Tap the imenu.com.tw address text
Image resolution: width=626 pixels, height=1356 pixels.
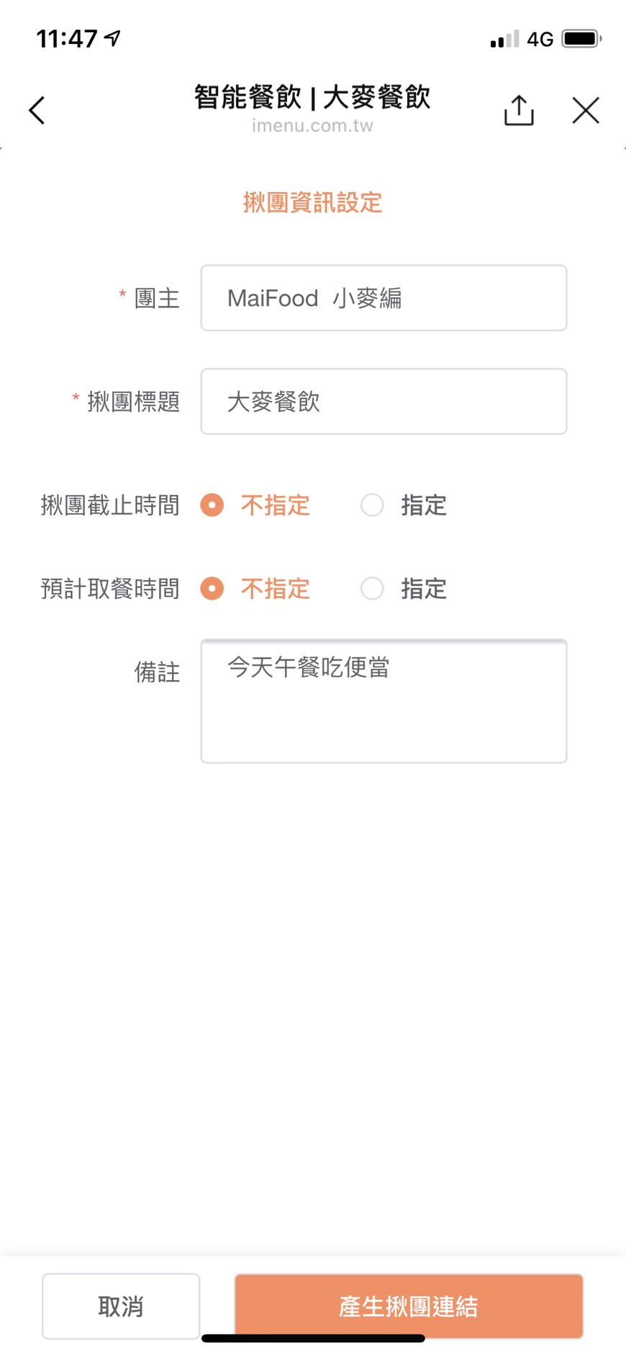tap(312, 126)
